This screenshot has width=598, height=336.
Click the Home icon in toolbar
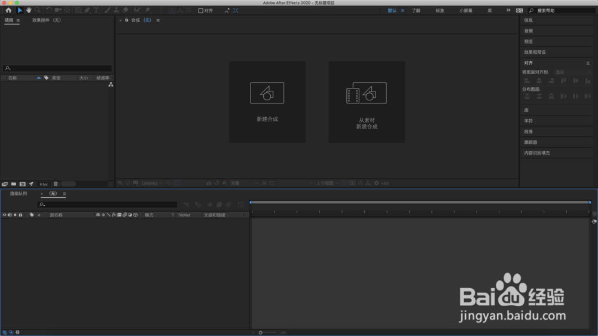click(x=8, y=10)
